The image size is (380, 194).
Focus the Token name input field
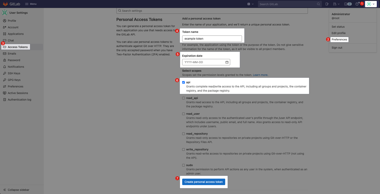[x=212, y=39]
